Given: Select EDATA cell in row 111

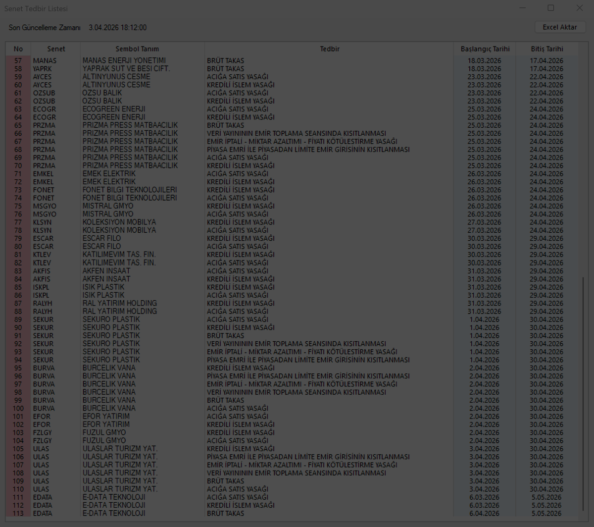Looking at the screenshot, I should coord(43,497).
